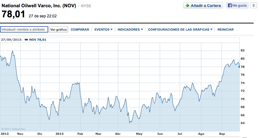Click the 64 value on price axis

click(243, 123)
